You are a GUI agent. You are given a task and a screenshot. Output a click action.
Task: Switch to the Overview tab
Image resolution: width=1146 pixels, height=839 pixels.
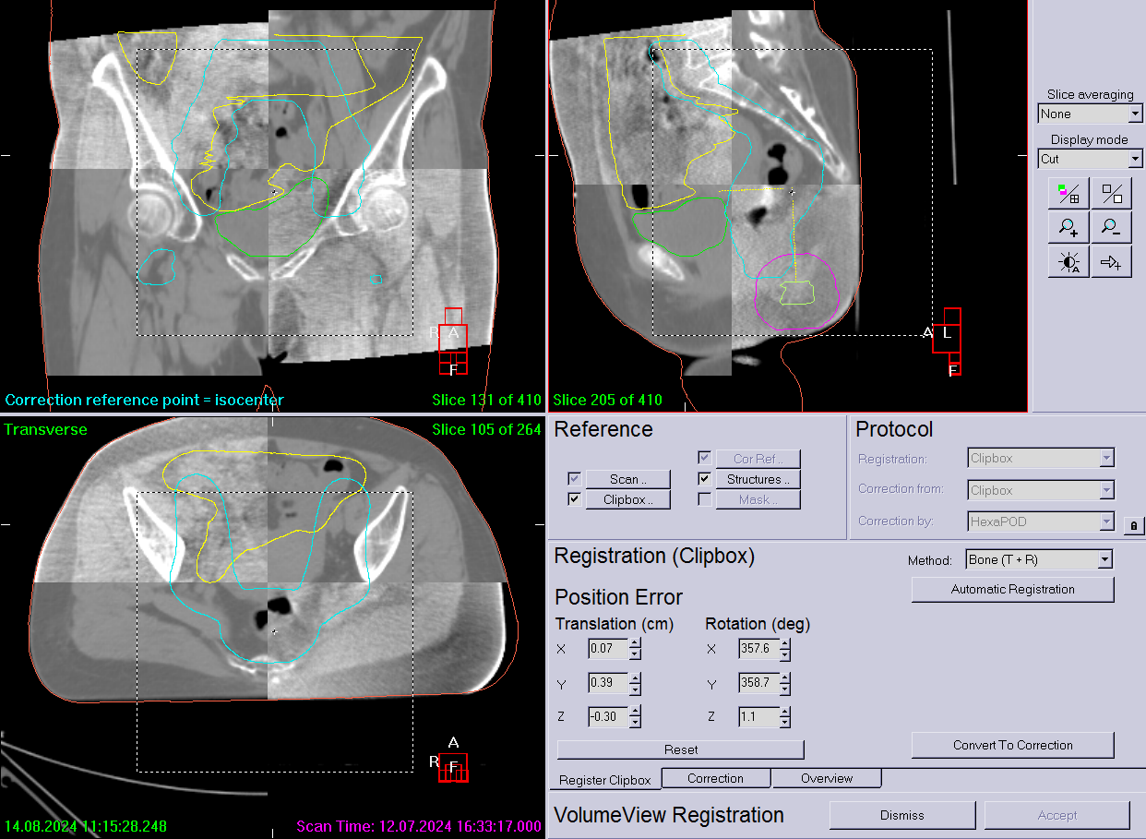(827, 778)
